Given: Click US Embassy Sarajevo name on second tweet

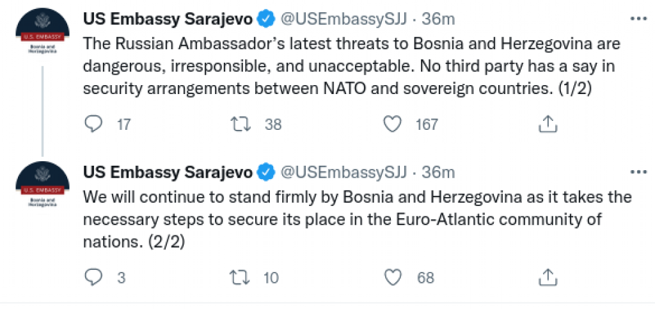Looking at the screenshot, I should click(169, 172).
